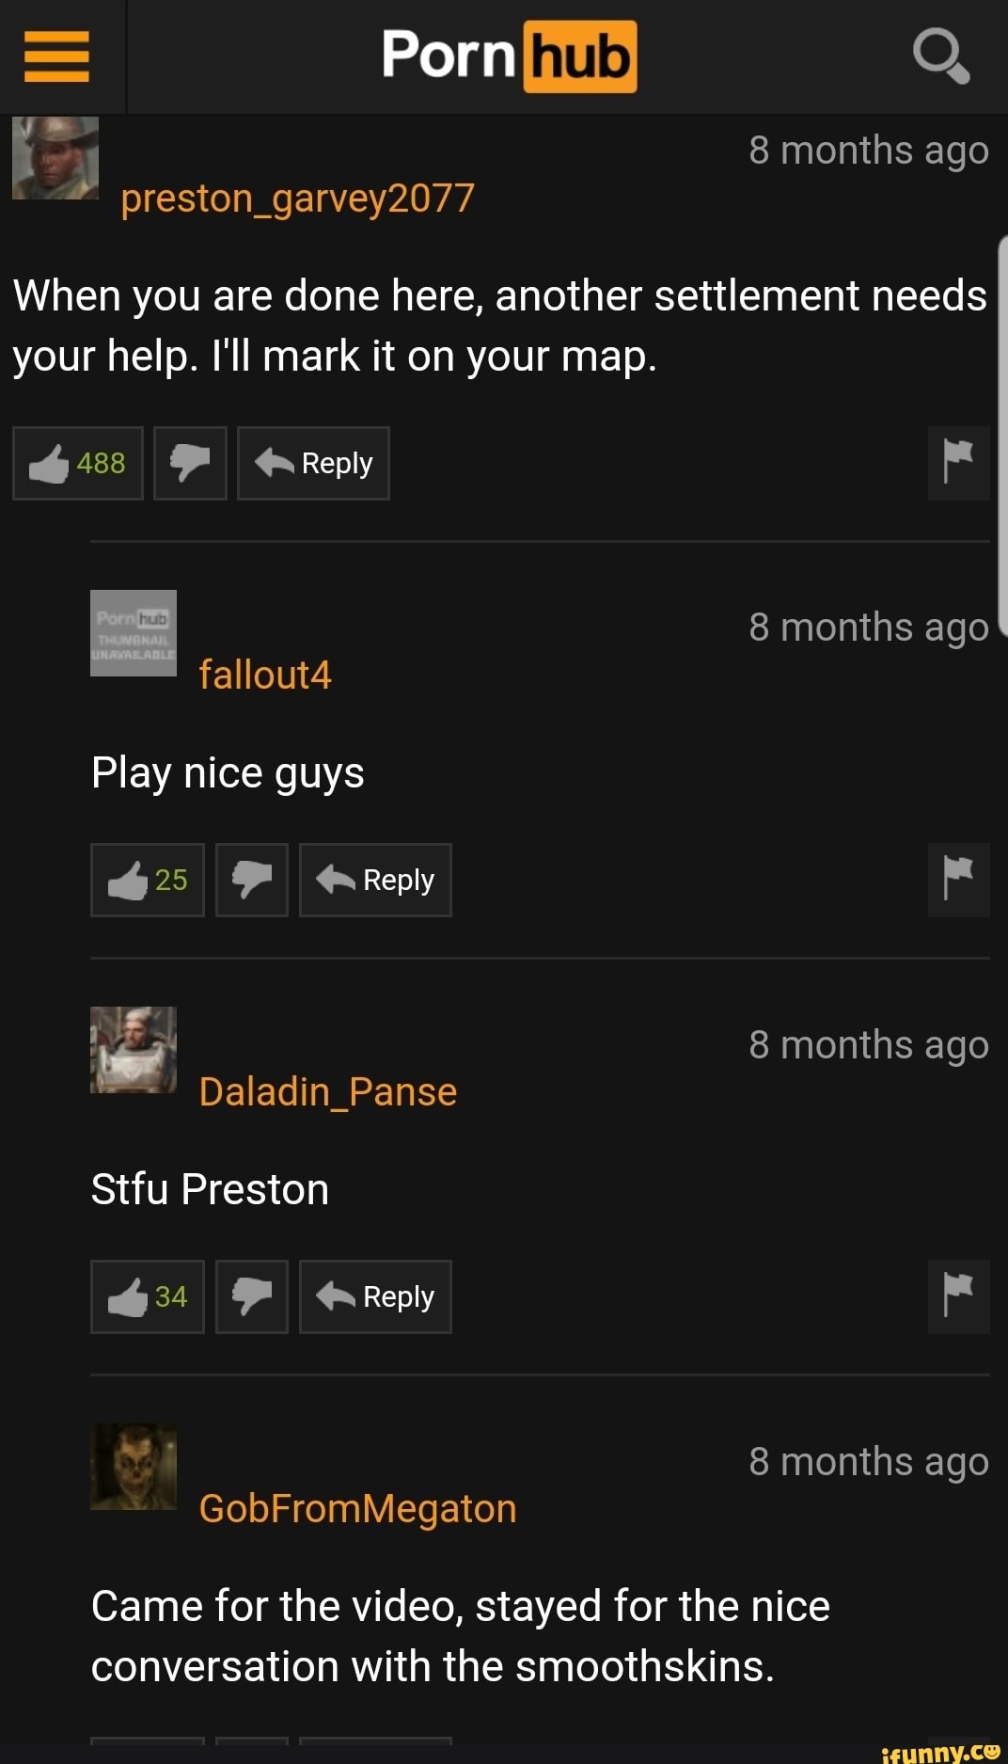Image resolution: width=1008 pixels, height=1764 pixels.
Task: Like the "Play nice guys" comment
Action: coord(148,880)
